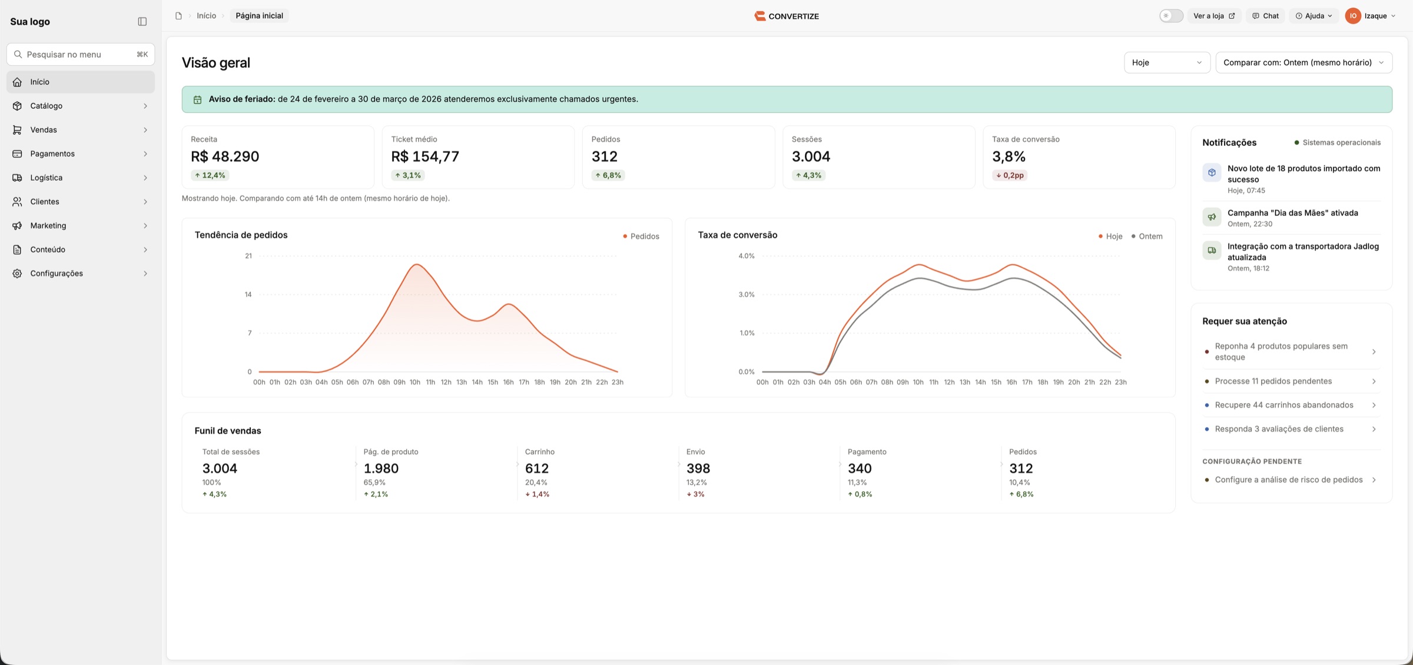Click the Catálogo box icon
The height and width of the screenshot is (665, 1413).
(17, 106)
